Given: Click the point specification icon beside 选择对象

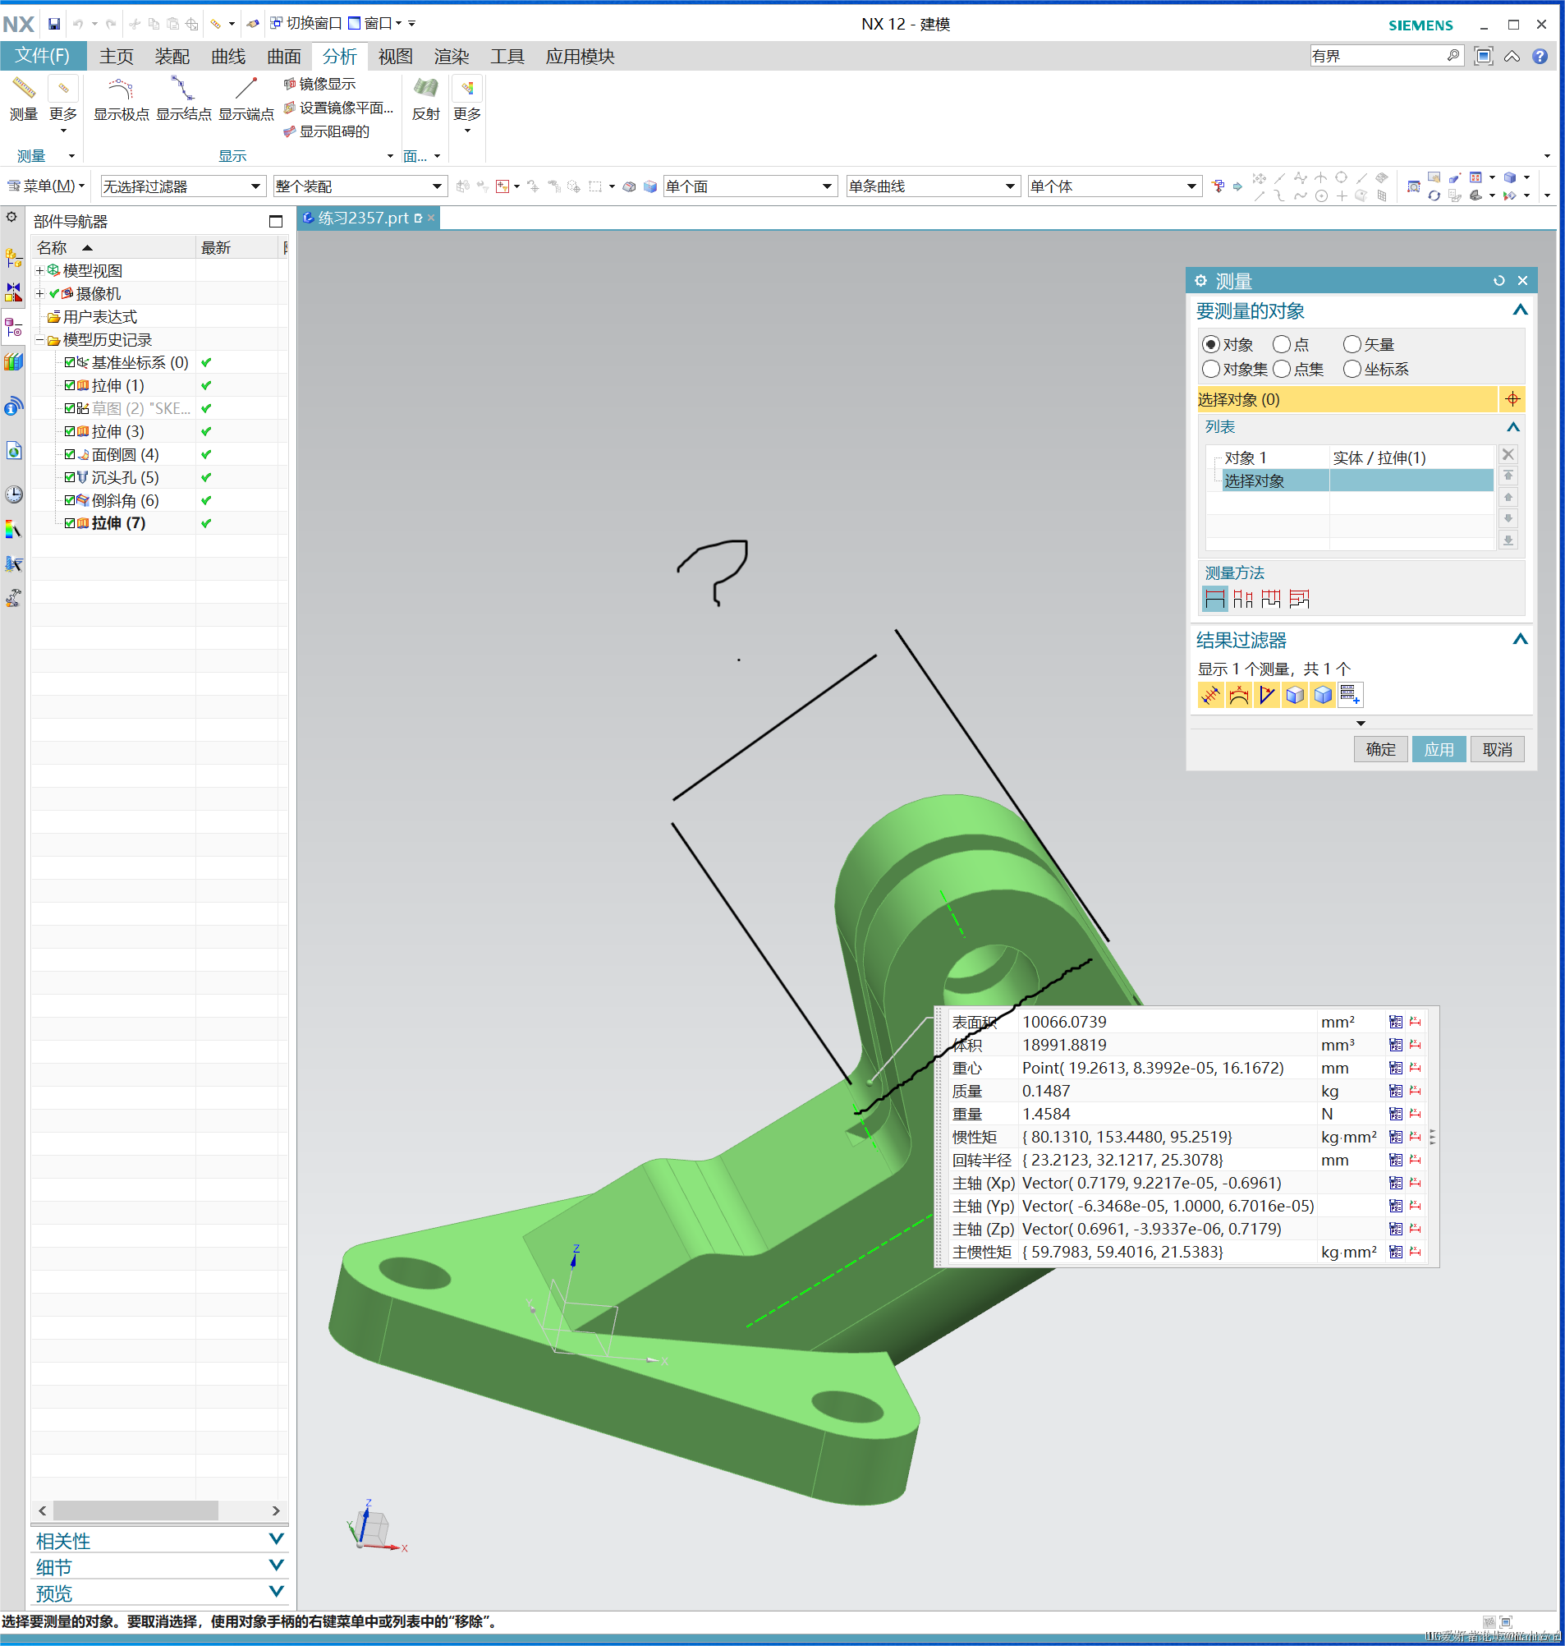Looking at the screenshot, I should [x=1512, y=399].
